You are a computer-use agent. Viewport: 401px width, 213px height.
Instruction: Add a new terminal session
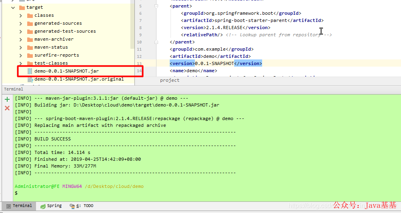pyautogui.click(x=7, y=99)
